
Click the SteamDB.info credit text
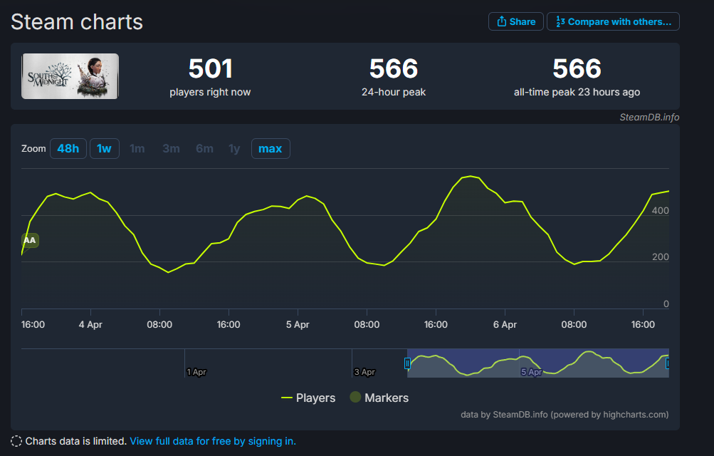click(649, 117)
